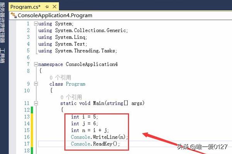232x154 pixels.
Task: Click on the int i = 5 line
Action: [84, 117]
